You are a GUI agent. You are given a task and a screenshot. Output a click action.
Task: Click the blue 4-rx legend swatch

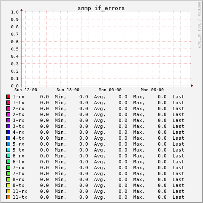point(8,132)
